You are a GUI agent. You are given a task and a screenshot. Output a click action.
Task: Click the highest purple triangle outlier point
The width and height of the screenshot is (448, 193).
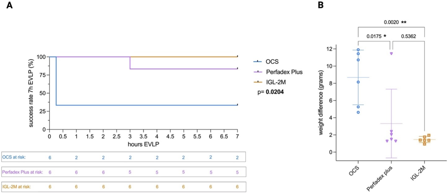[x=391, y=54]
